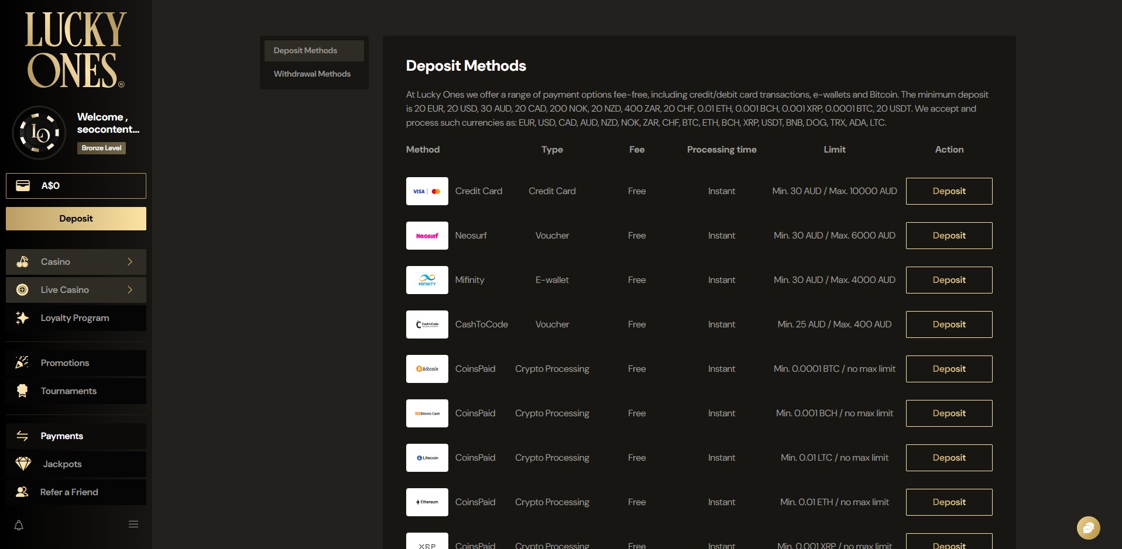Click the Visa Mastercard payment logo
The image size is (1122, 549).
pos(427,191)
